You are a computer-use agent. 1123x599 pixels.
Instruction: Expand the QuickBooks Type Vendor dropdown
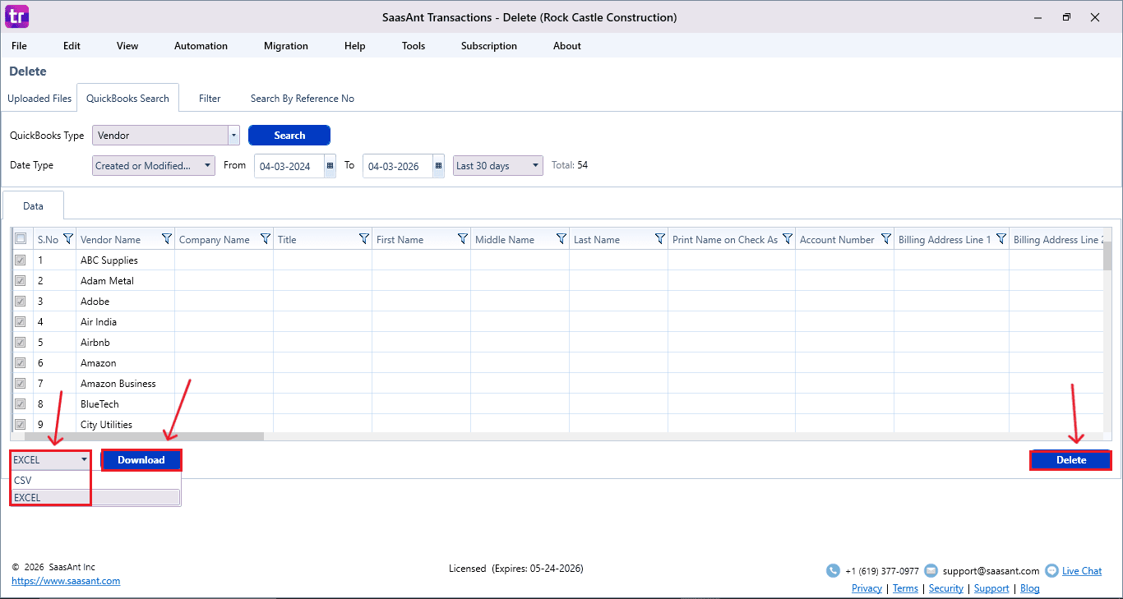point(233,136)
